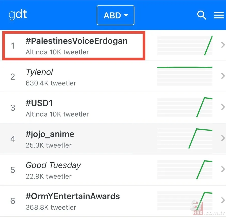Open #PalestinesVoiceErdogan trending topic
The width and height of the screenshot is (226, 218).
tap(76, 41)
